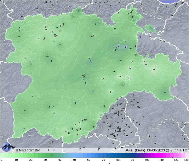Click the scale label 10
This screenshot has width=189, height=164.
16,160
